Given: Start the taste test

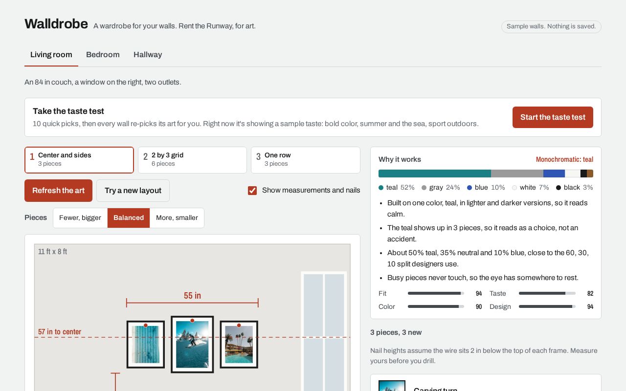Looking at the screenshot, I should (553, 117).
